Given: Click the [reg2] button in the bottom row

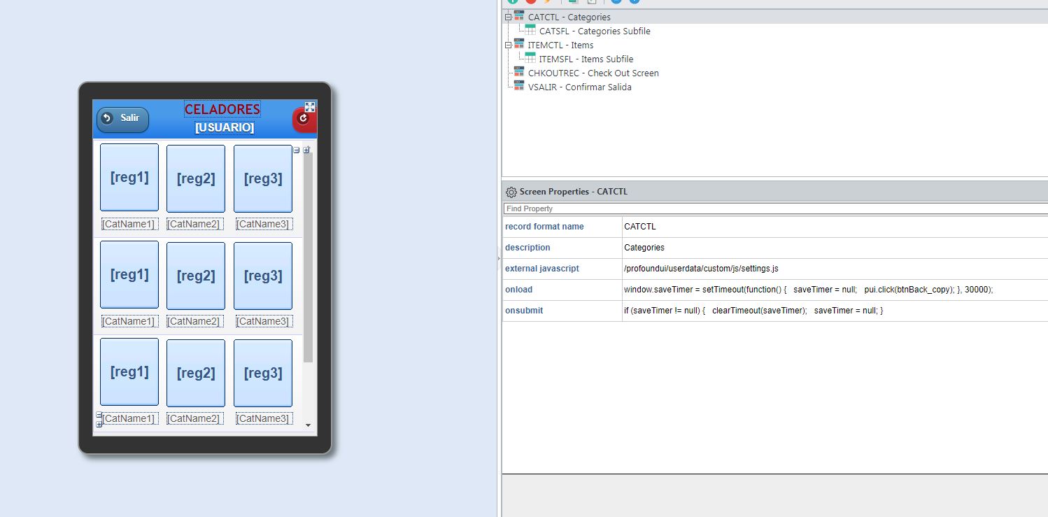Looking at the screenshot, I should (196, 373).
